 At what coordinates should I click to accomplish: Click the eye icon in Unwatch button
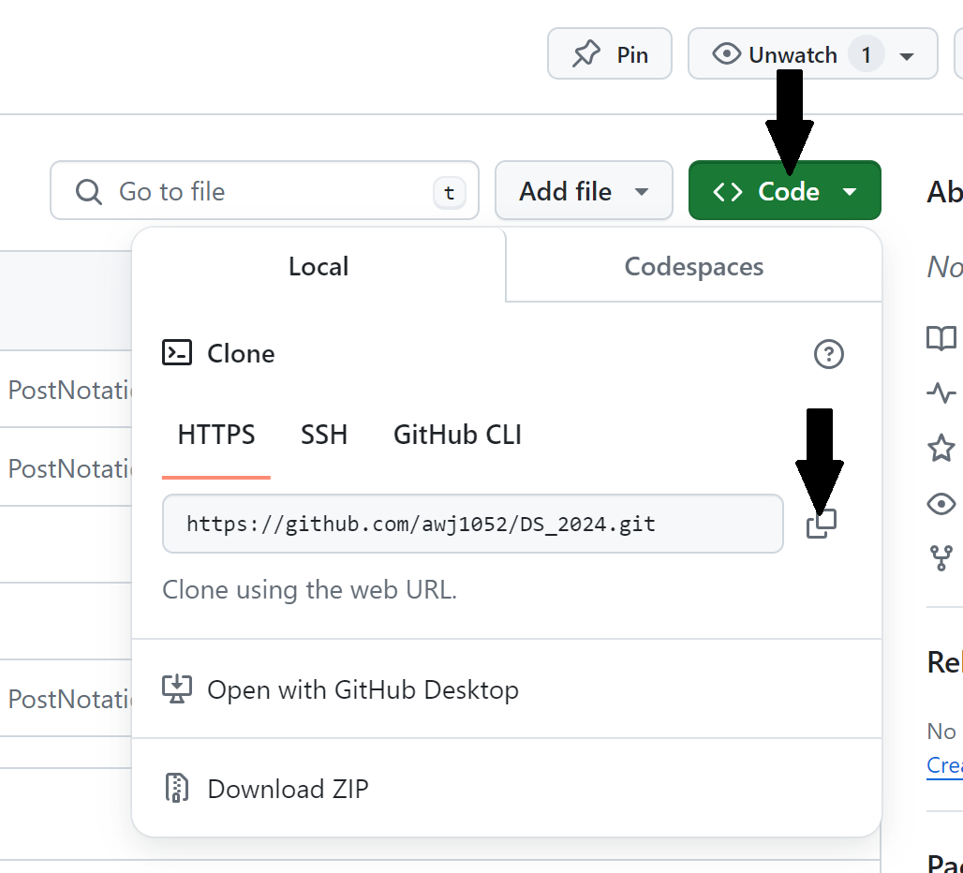click(x=727, y=54)
